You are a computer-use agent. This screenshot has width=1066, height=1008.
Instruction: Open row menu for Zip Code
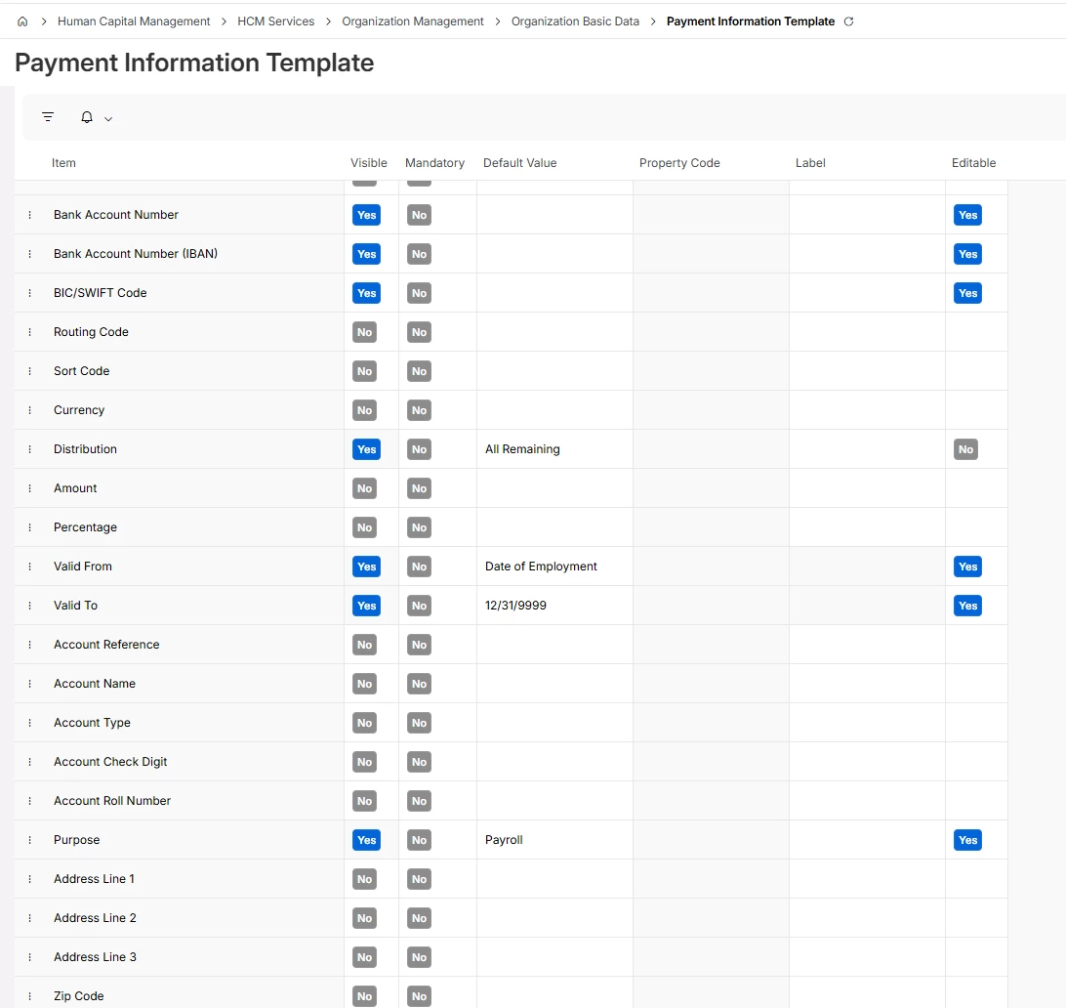tap(30, 996)
